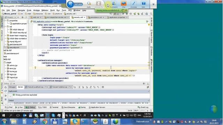Select initial-security.sql in the project tree

pos(20,32)
